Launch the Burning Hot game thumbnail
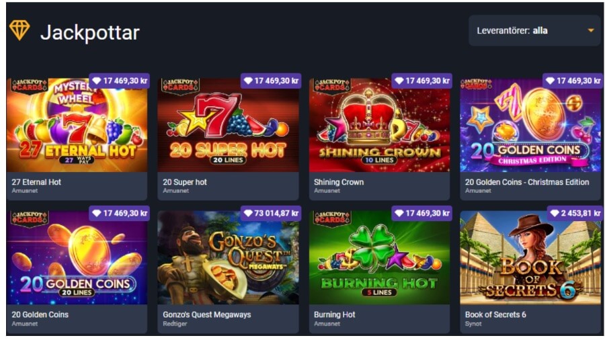The image size is (605, 340). (379, 257)
